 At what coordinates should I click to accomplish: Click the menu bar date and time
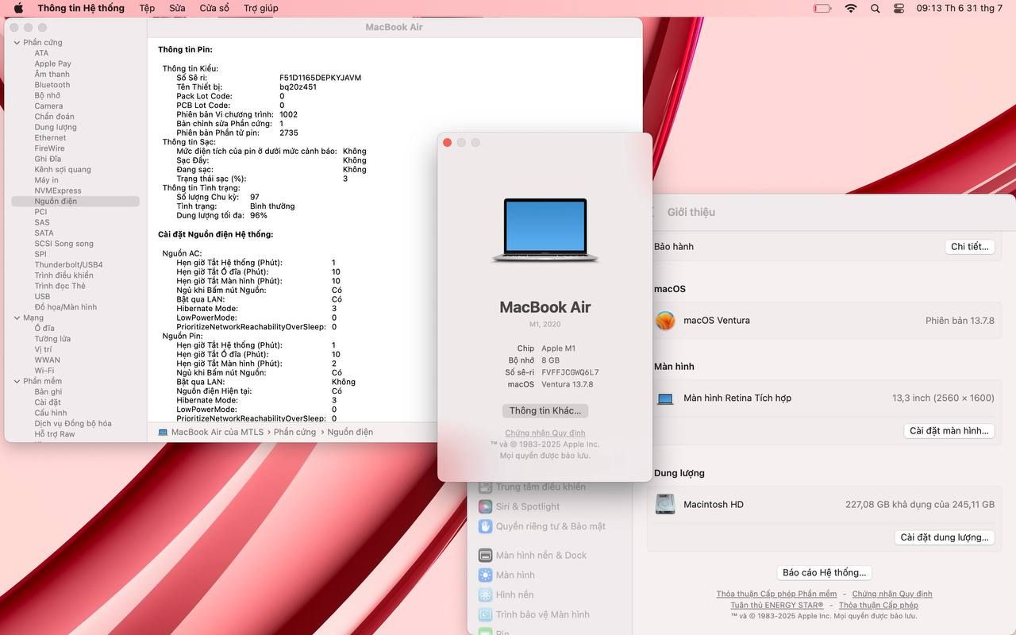pos(960,8)
